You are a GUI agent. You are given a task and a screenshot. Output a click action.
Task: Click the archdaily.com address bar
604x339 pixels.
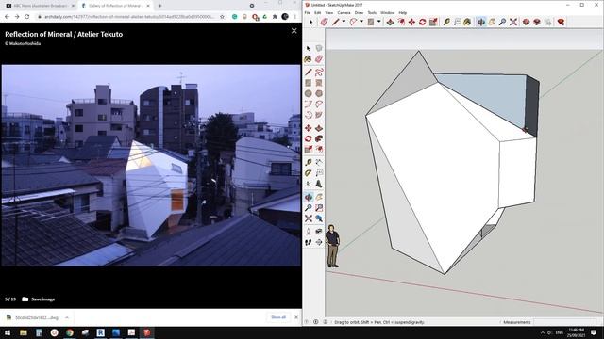click(129, 17)
